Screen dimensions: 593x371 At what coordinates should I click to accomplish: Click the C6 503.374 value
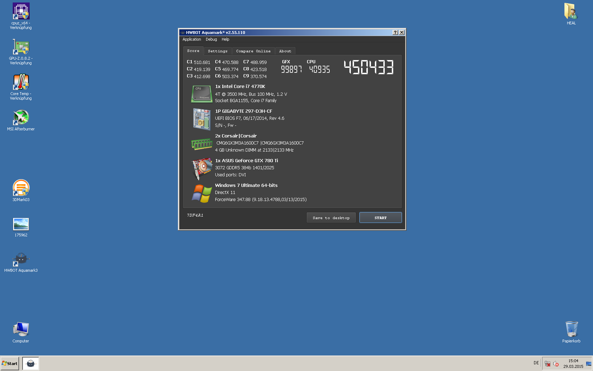tap(227, 76)
